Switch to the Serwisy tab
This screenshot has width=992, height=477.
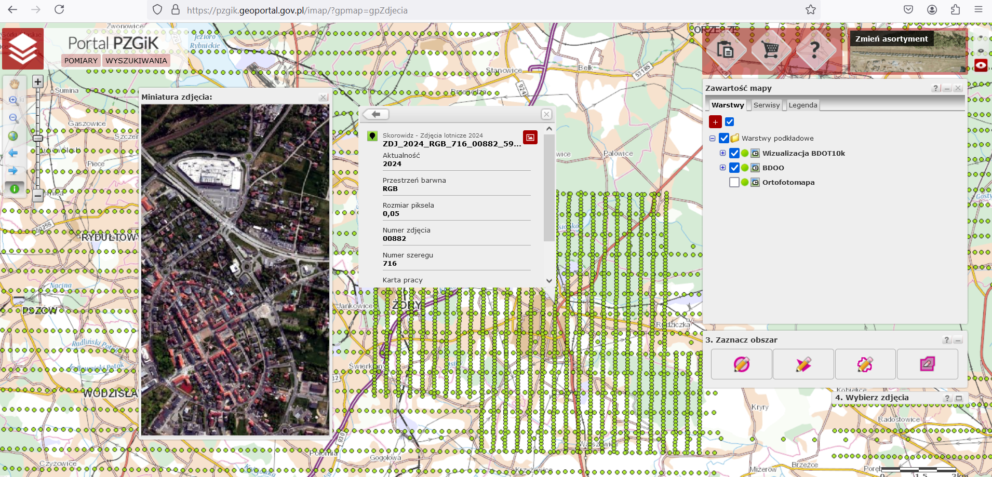766,105
